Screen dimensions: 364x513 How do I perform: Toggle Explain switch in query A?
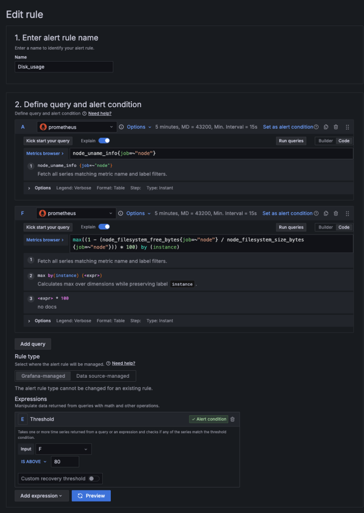104,141
